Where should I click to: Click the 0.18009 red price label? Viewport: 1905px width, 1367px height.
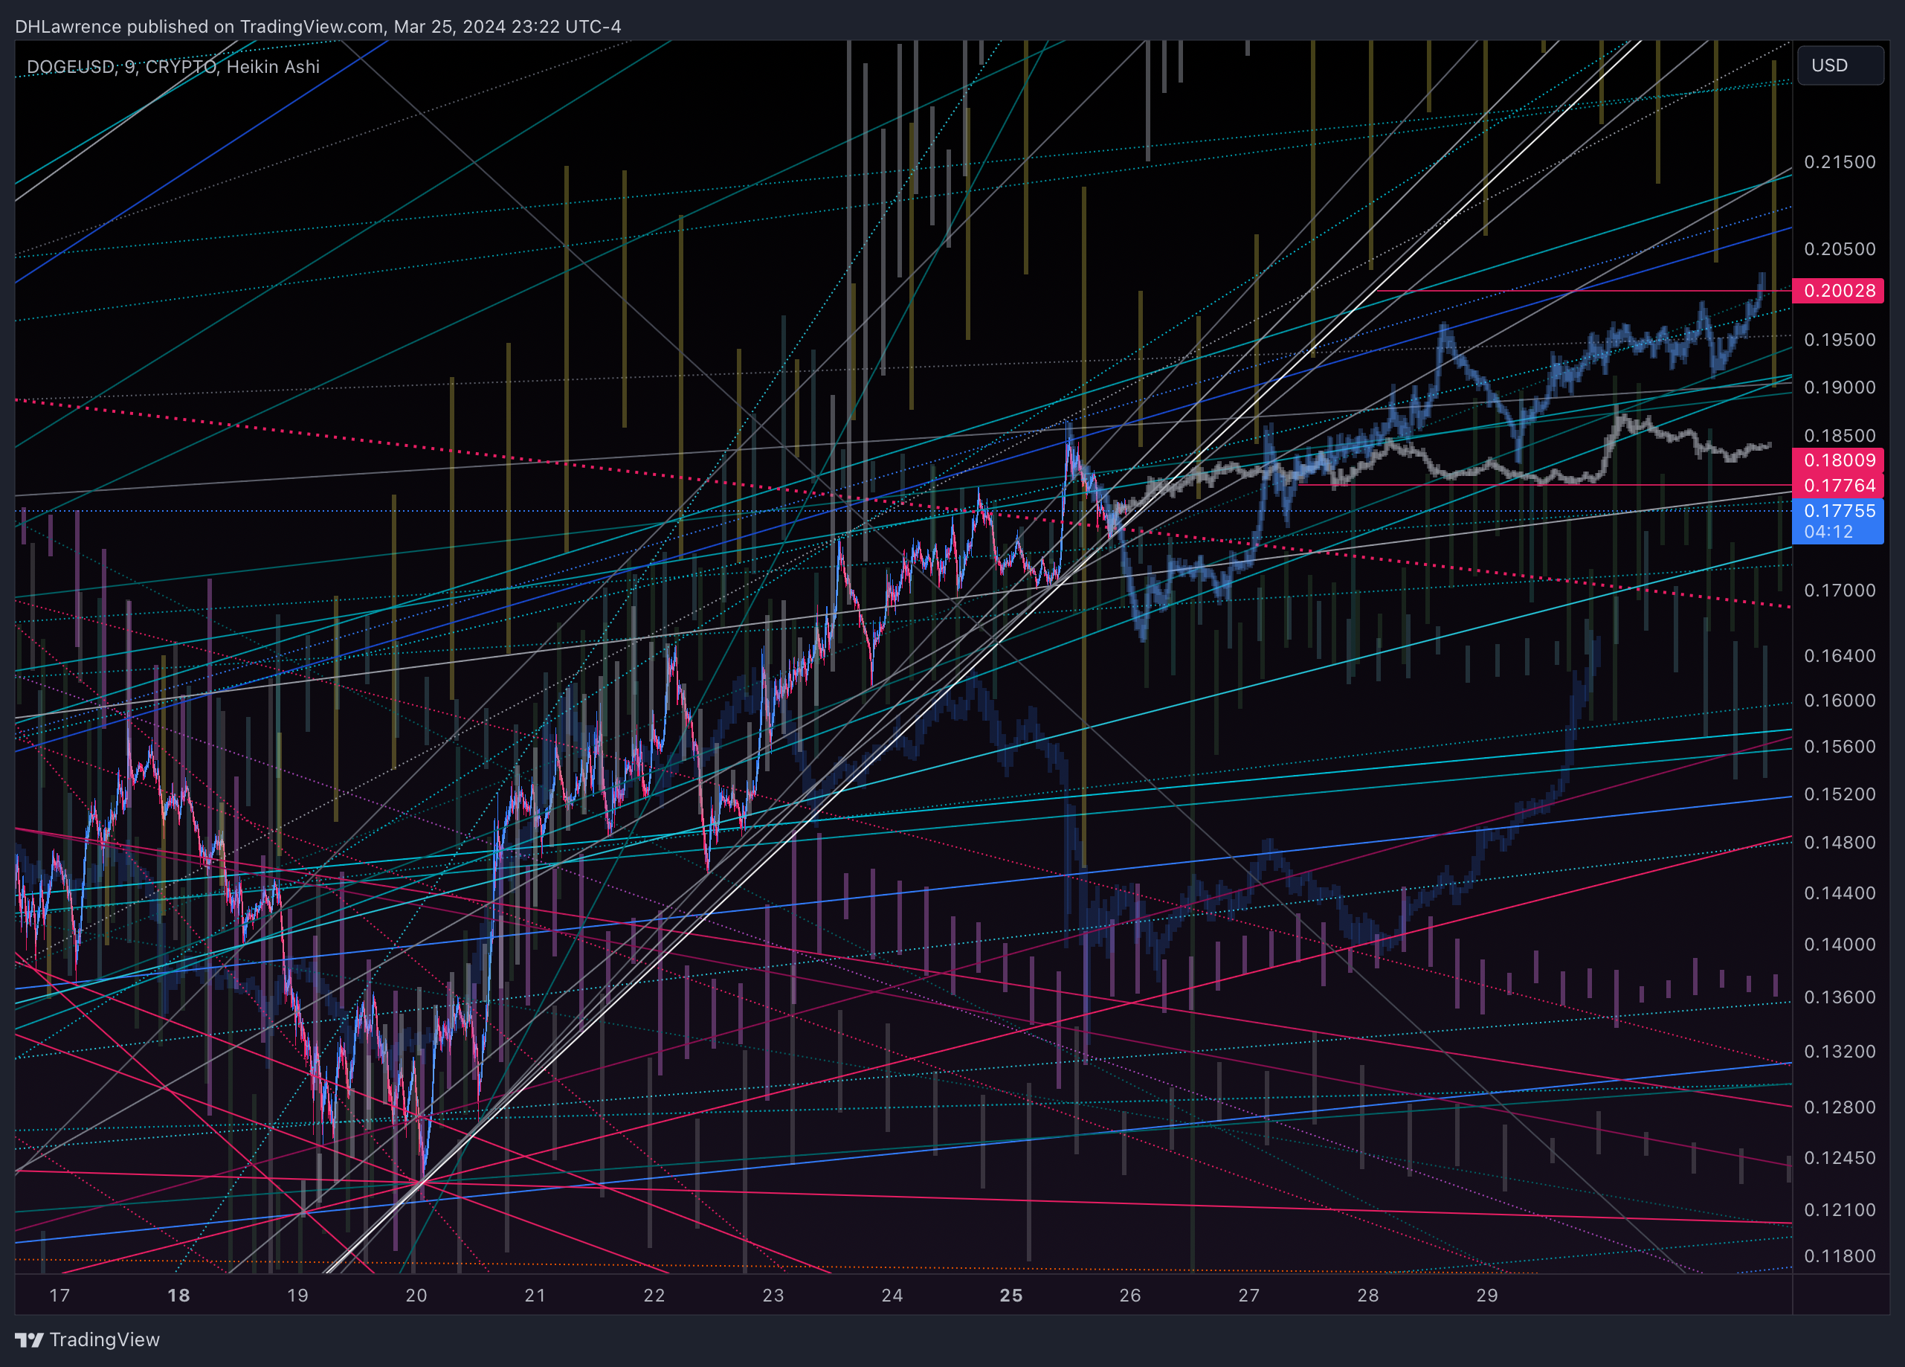pyautogui.click(x=1838, y=460)
